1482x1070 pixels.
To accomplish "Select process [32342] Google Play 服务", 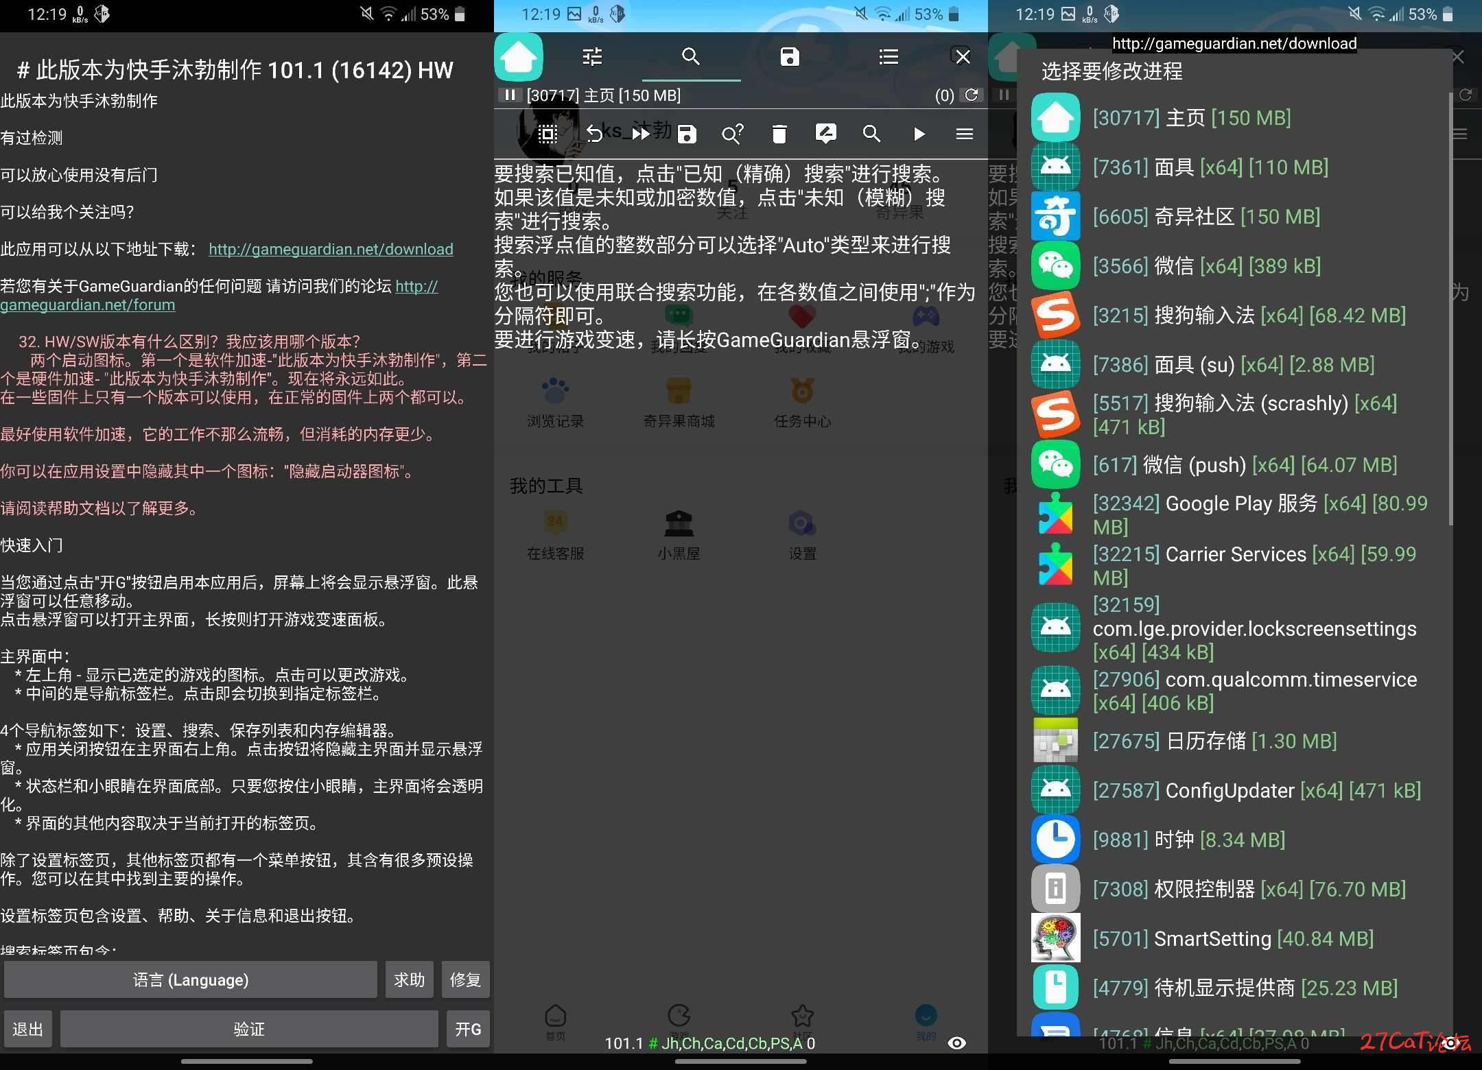I will tap(1235, 514).
